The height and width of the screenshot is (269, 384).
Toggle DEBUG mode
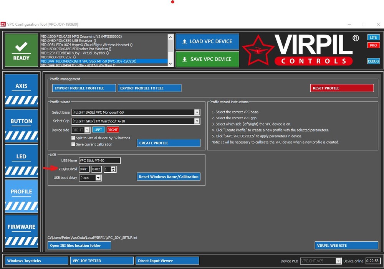[x=373, y=61]
